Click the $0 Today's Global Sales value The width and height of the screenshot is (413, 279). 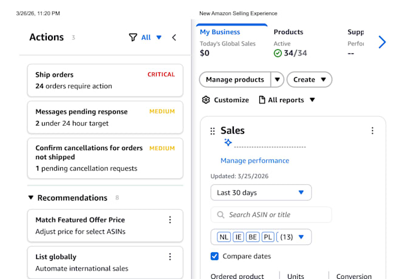(205, 53)
